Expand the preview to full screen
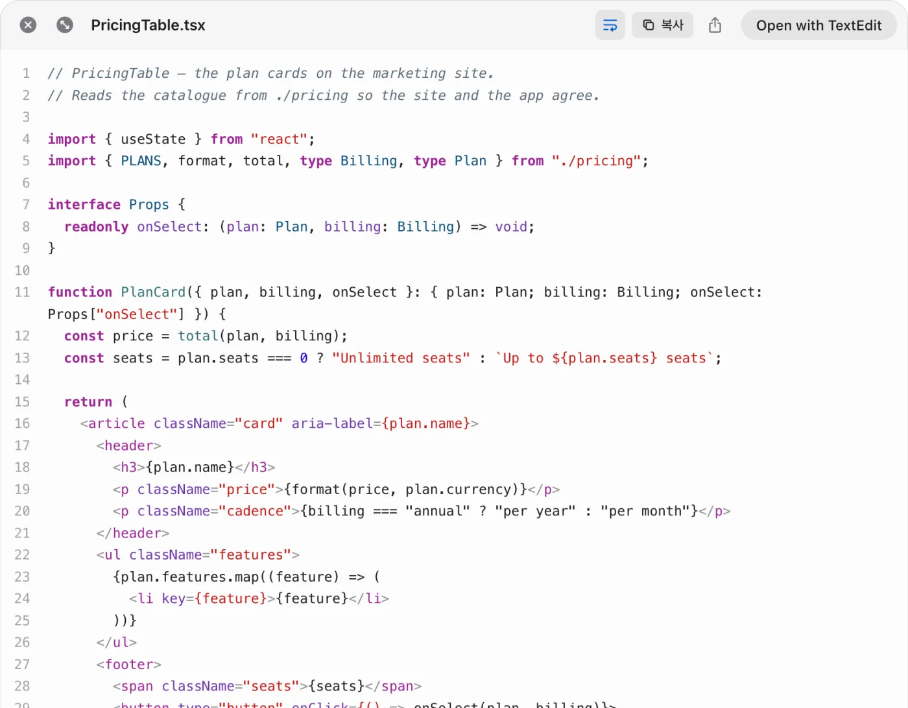Image resolution: width=908 pixels, height=708 pixels. tap(65, 25)
